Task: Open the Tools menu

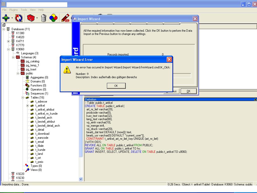Action: coord(24,10)
